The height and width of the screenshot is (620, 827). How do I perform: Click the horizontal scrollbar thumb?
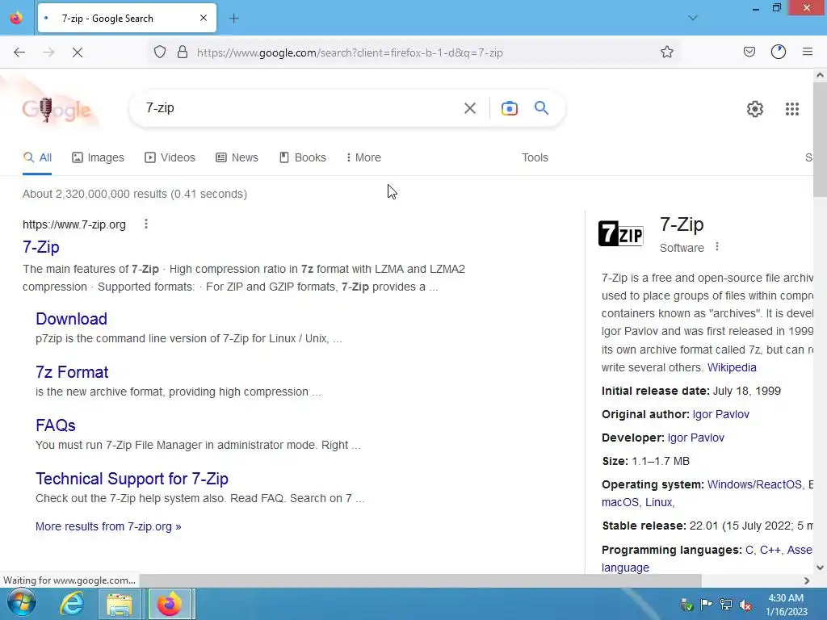pyautogui.click(x=420, y=580)
